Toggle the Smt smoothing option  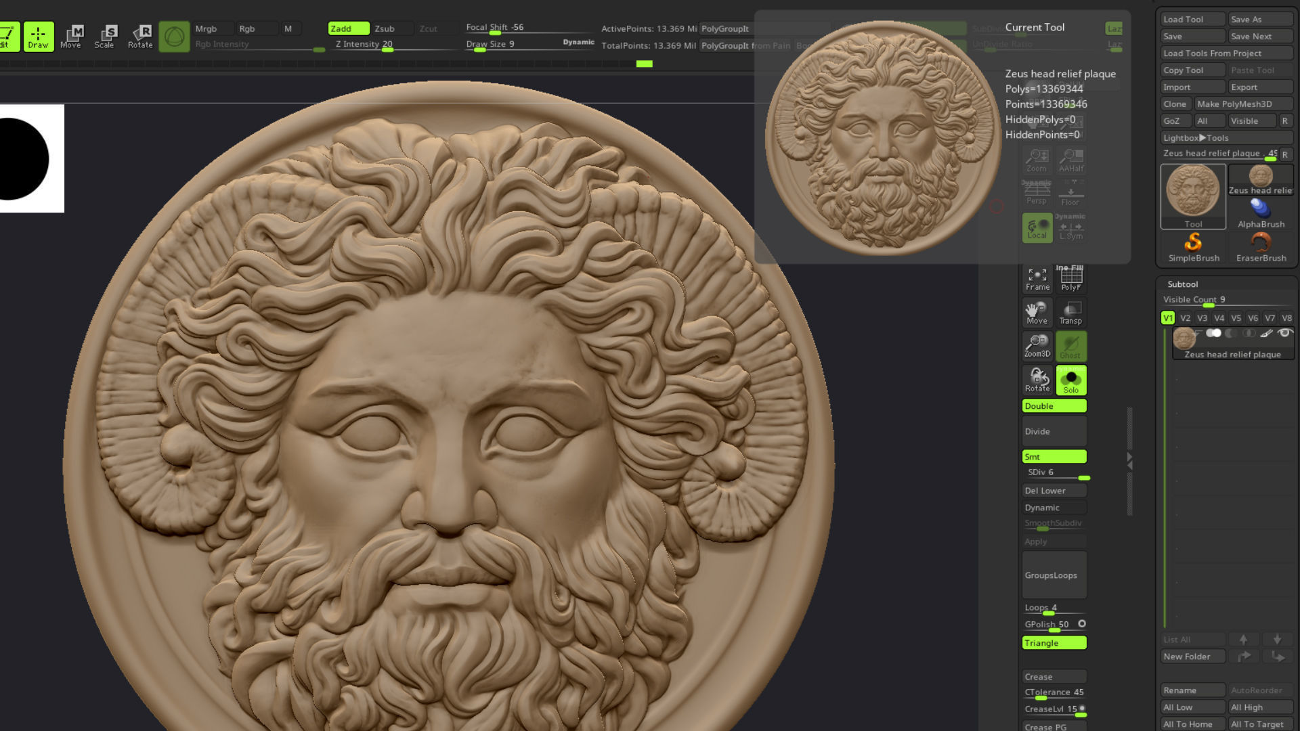click(x=1054, y=456)
